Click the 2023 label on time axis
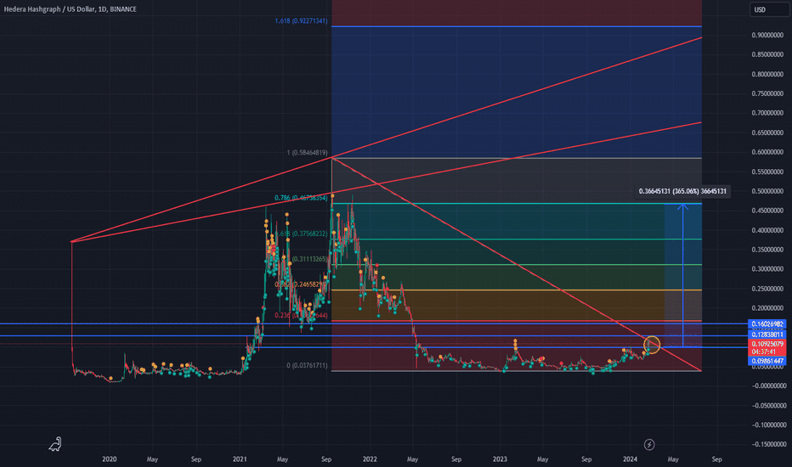Screen dimensions: 792x467 point(500,459)
